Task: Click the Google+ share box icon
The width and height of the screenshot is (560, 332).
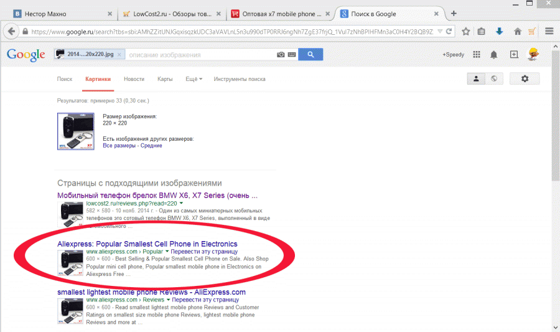Action: point(514,54)
